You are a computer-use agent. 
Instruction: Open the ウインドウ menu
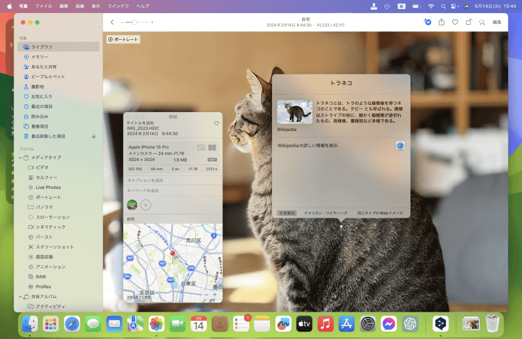tap(118, 6)
